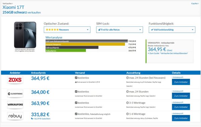Open Anbieterprofil link in ZOXS row
The image size is (201, 127).
(x=178, y=77)
